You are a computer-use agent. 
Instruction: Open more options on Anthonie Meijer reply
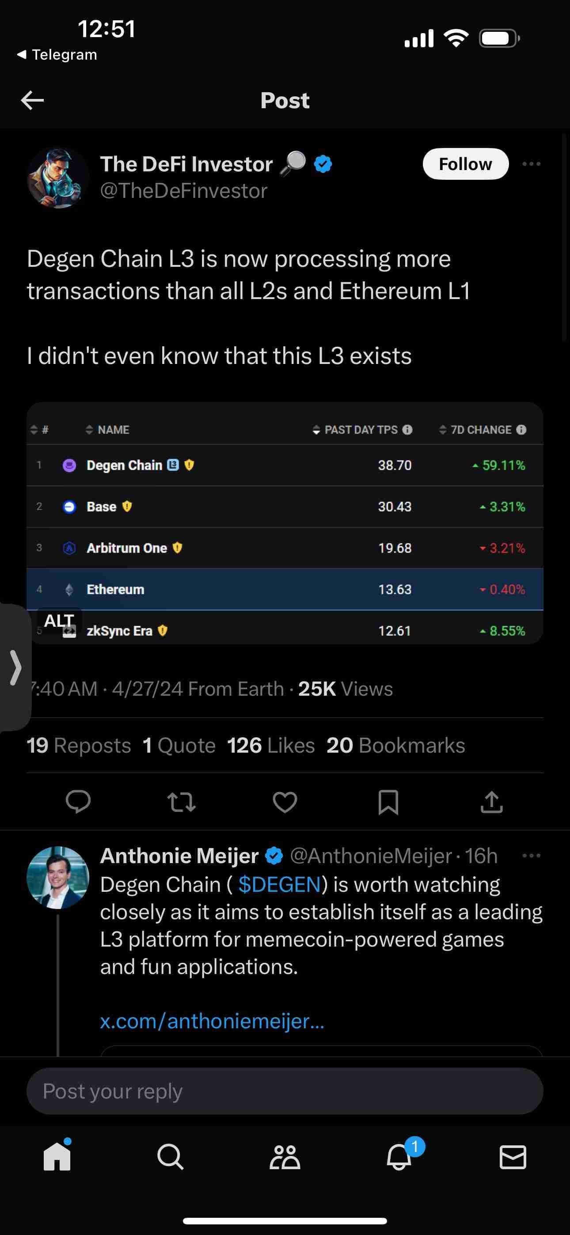[531, 856]
